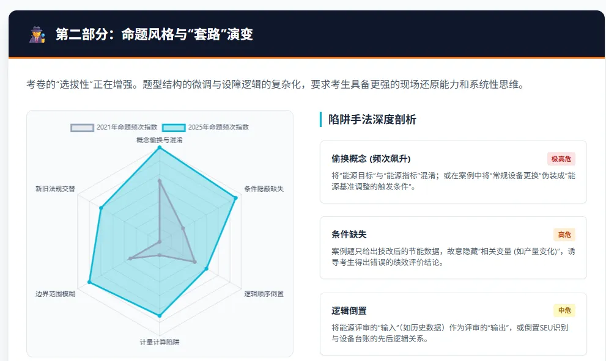Click the 2021 data point on top axis

click(159, 180)
